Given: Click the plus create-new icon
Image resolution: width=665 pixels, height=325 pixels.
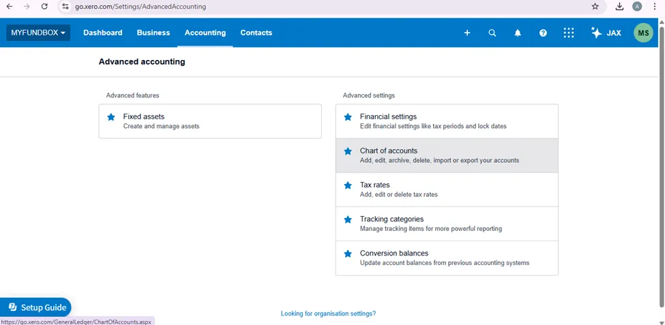Looking at the screenshot, I should [467, 33].
